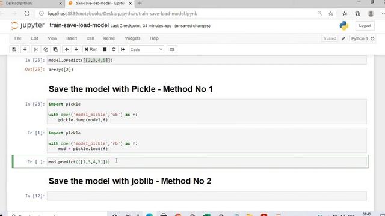The height and width of the screenshot is (216, 385).
Task: Click the Out[25]: prompt label
Action: (35, 70)
